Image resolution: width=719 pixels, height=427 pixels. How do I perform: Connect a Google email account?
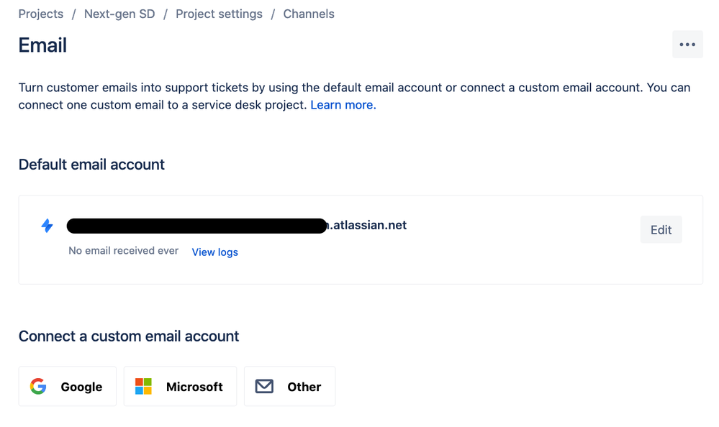click(x=68, y=387)
